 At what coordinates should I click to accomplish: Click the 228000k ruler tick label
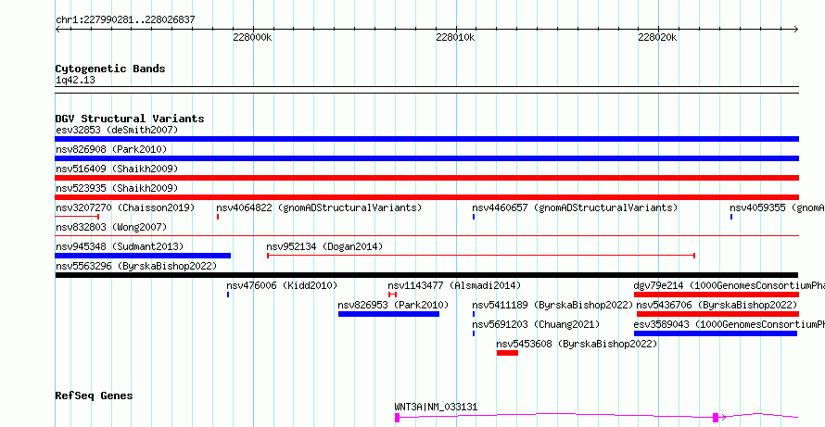pos(252,38)
